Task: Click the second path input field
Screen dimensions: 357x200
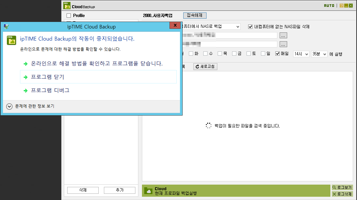Action: (x=229, y=44)
